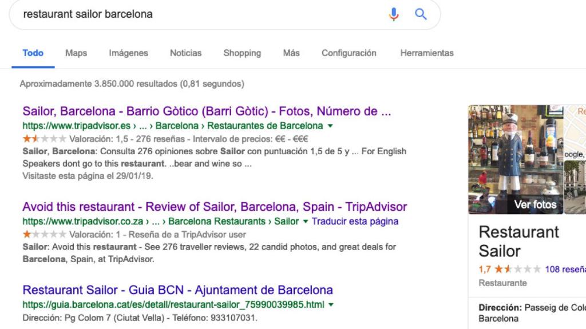Image resolution: width=586 pixels, height=329 pixels.
Task: Click 'Traducir esta página' link
Action: point(355,221)
